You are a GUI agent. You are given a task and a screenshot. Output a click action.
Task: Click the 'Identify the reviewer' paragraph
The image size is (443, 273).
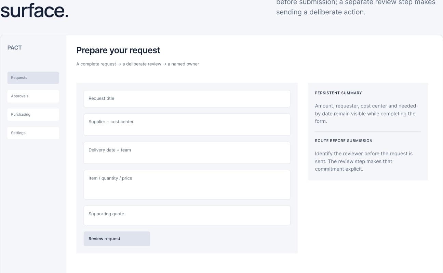[x=364, y=161]
